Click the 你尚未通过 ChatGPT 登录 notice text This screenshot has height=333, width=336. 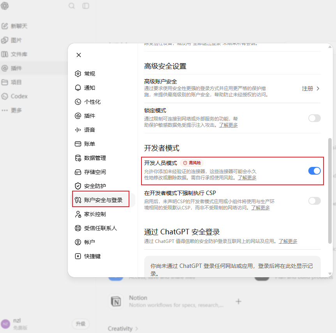pyautogui.click(x=232, y=270)
